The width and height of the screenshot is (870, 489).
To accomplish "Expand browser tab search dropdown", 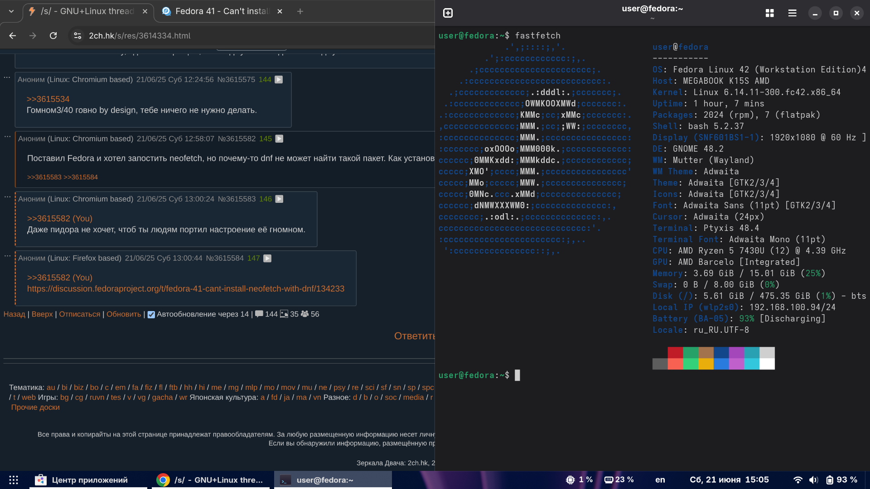I will pos(11,11).
